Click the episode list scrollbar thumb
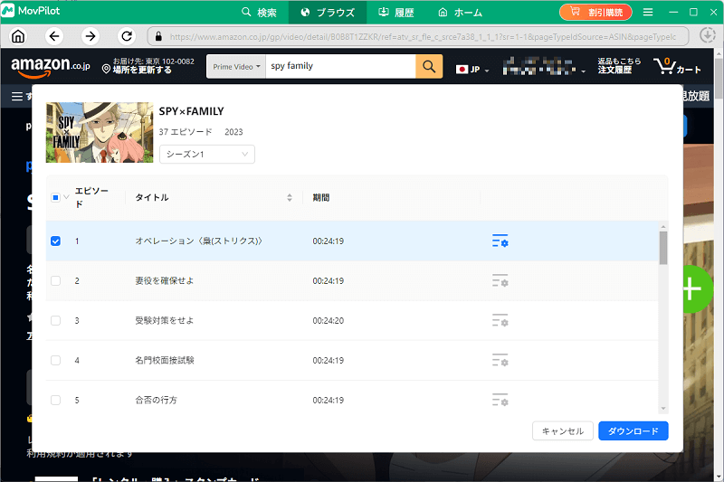The height and width of the screenshot is (482, 724). [663, 248]
